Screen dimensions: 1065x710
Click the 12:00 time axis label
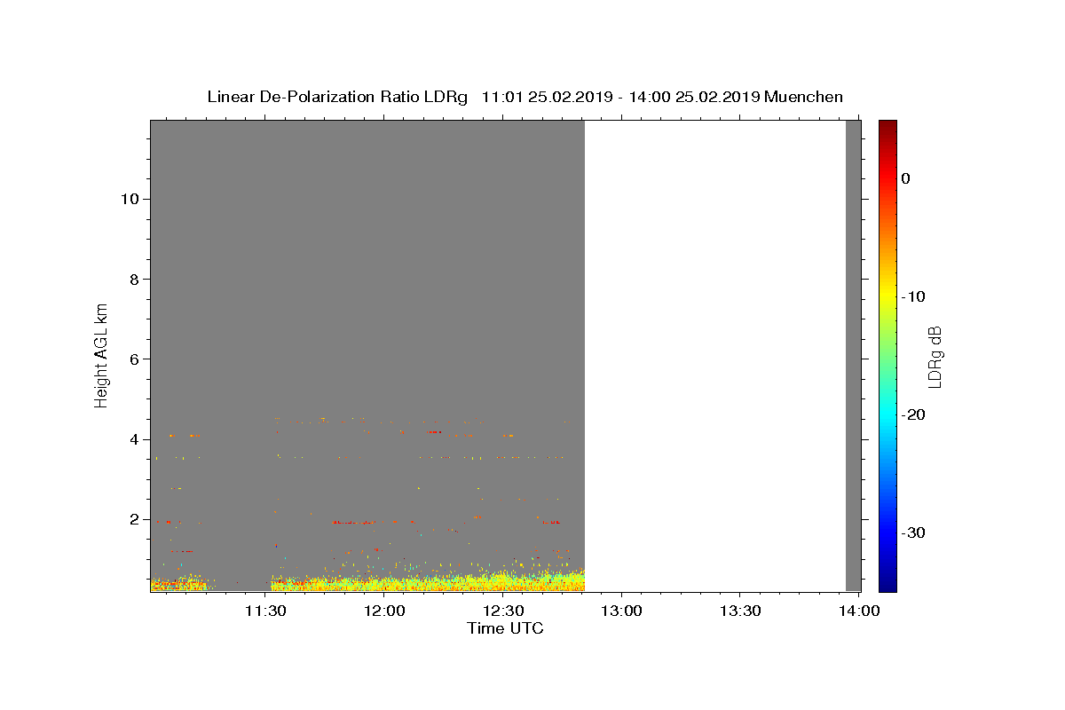(384, 611)
